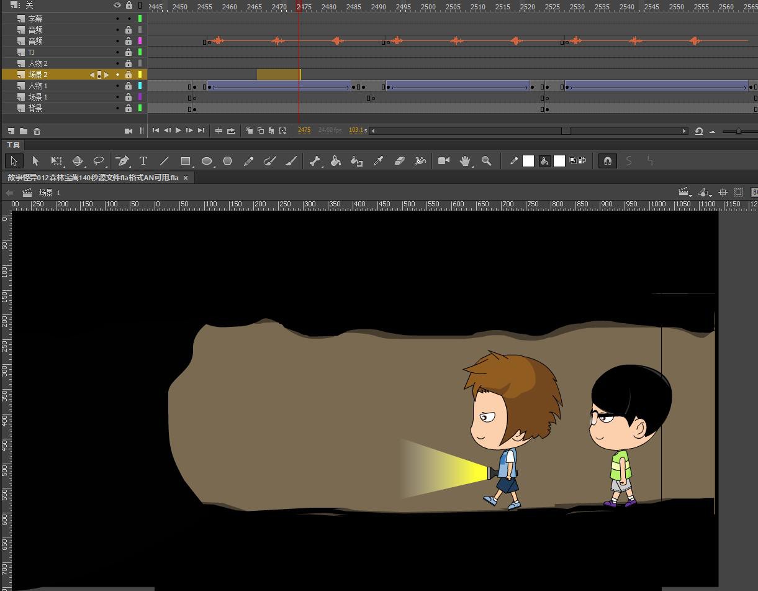Select the Bone tool
The width and height of the screenshot is (758, 591).
pyautogui.click(x=315, y=161)
